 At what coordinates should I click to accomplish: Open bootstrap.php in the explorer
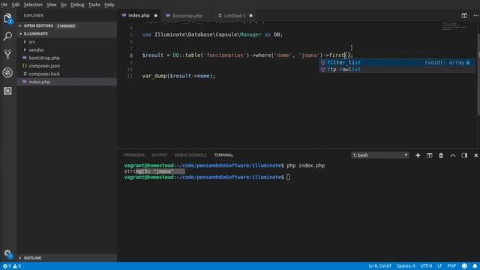44,58
